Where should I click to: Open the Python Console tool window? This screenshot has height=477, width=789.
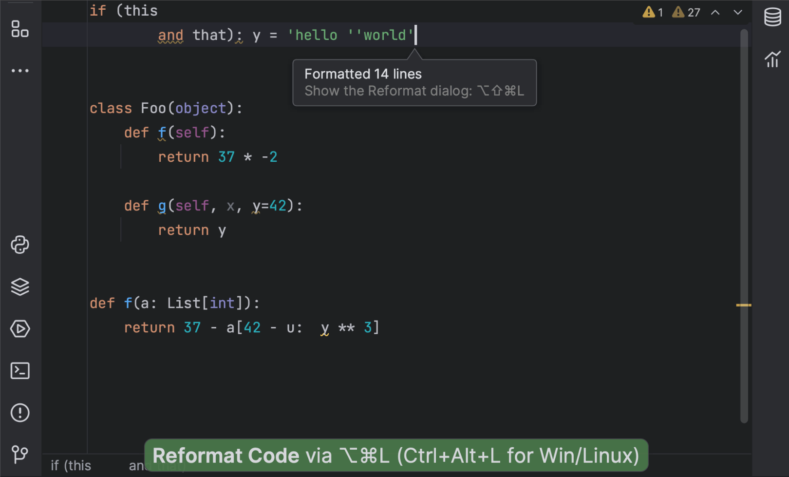tap(20, 245)
